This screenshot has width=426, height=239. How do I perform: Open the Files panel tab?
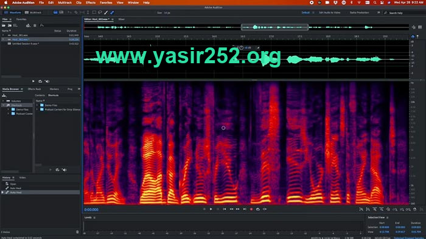(5, 19)
